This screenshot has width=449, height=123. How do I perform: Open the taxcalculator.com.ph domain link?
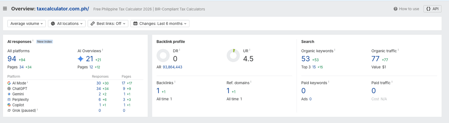(63, 9)
